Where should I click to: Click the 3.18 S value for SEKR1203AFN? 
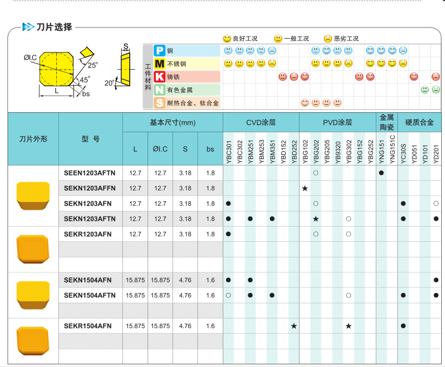(x=185, y=234)
